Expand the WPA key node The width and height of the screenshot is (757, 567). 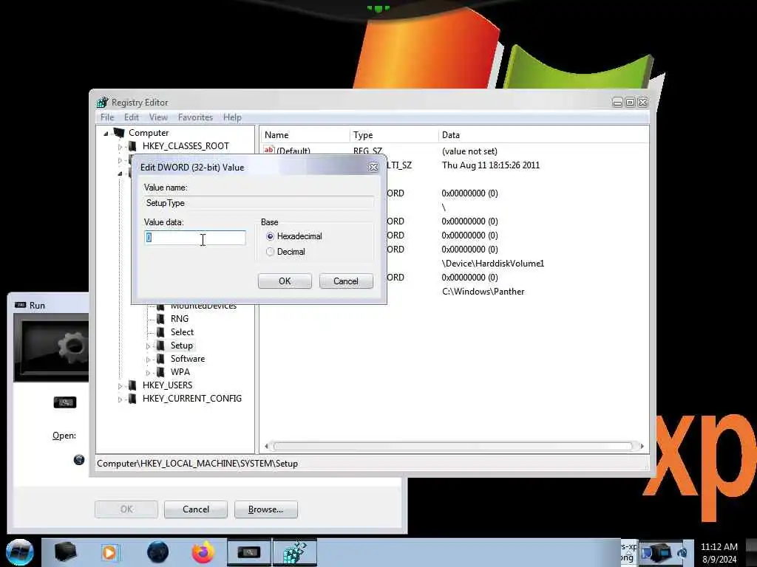(x=148, y=373)
